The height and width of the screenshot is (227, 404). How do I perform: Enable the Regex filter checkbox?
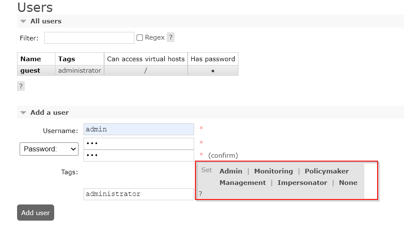click(x=140, y=38)
